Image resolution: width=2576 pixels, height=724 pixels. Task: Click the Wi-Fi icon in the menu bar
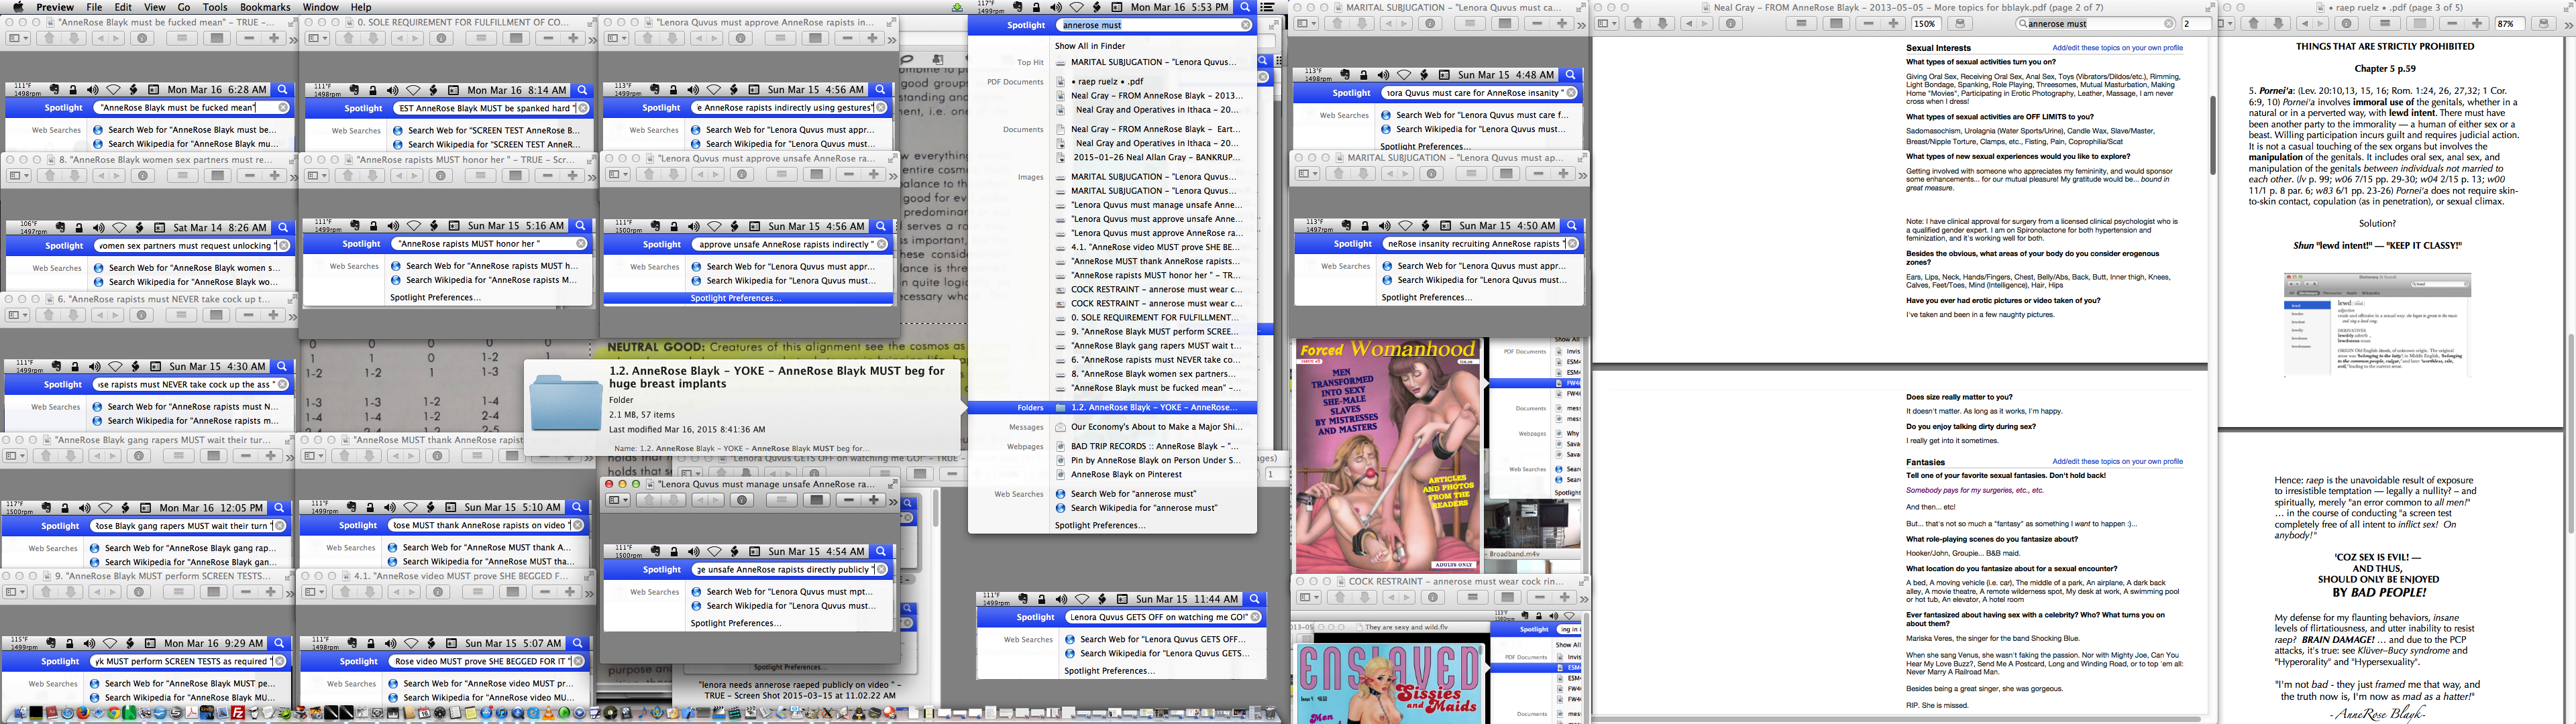pyautogui.click(x=1078, y=7)
